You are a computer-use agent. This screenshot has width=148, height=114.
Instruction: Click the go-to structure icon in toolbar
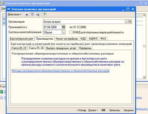[x=38, y=15]
